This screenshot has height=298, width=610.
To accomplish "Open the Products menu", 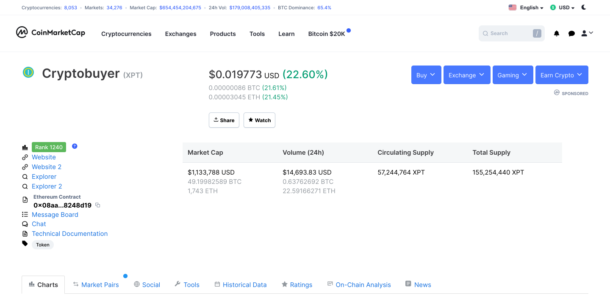I will click(x=223, y=34).
